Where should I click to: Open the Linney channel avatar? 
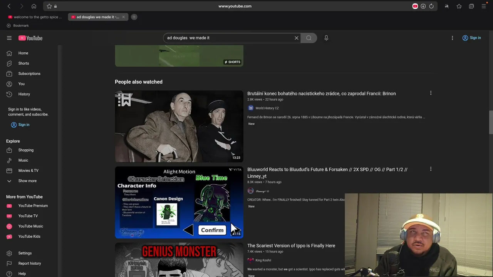coord(251,191)
